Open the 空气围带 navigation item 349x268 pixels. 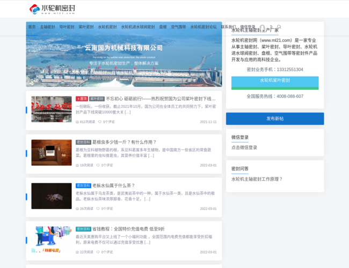[x=178, y=27]
